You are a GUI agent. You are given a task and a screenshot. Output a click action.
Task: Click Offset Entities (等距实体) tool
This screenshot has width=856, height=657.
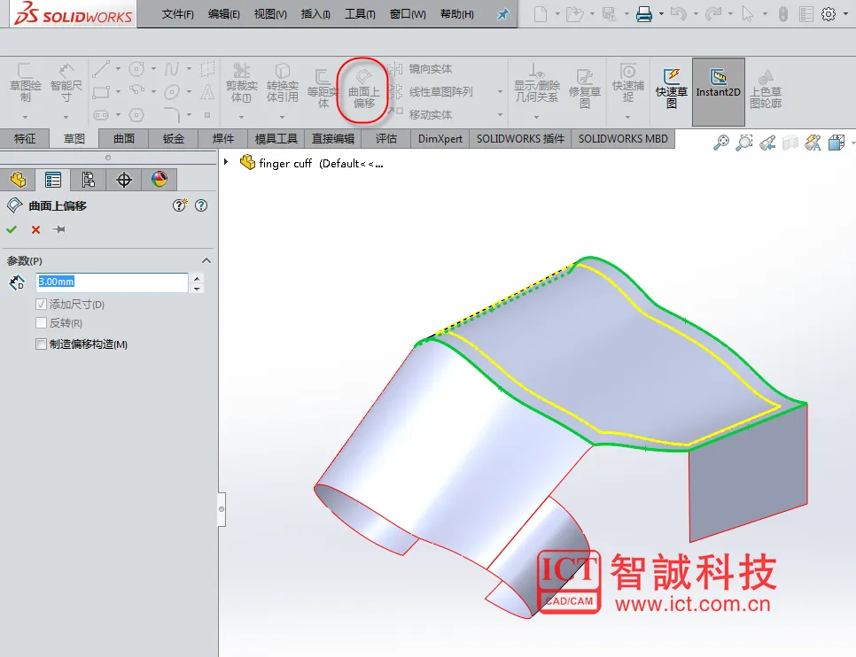(x=323, y=89)
